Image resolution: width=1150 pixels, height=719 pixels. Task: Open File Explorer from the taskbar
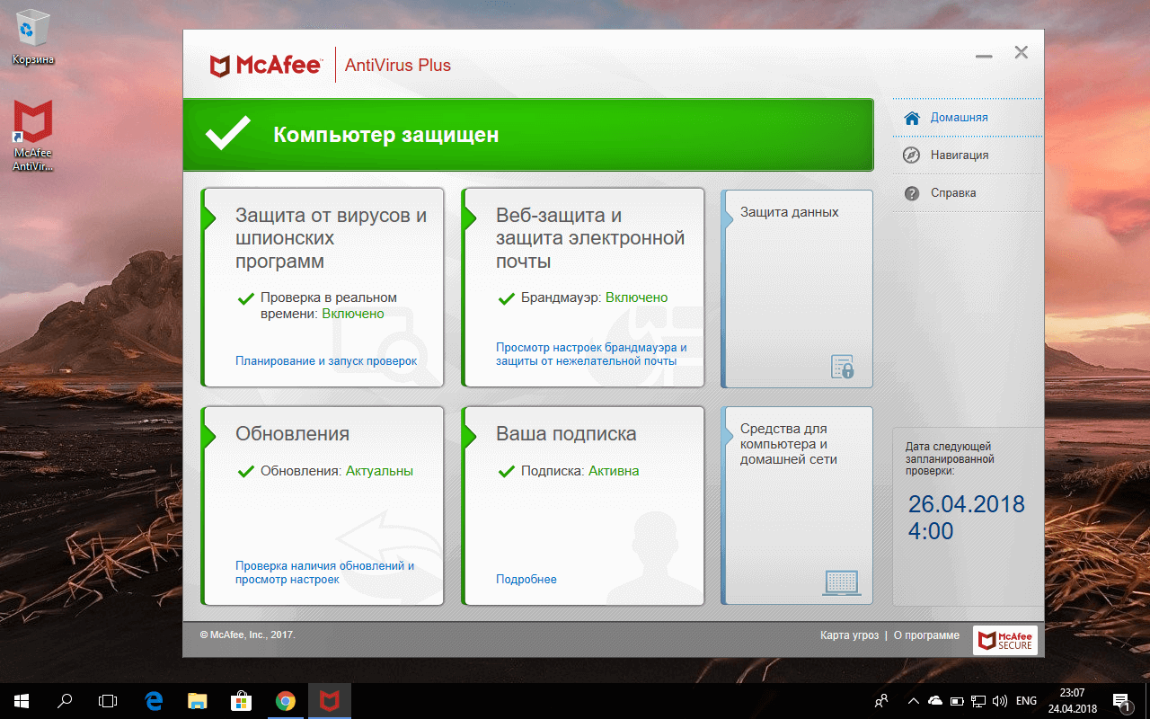tap(198, 701)
